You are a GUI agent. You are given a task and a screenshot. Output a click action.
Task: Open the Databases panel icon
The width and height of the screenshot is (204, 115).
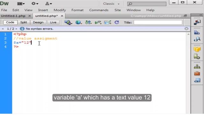pos(197,50)
